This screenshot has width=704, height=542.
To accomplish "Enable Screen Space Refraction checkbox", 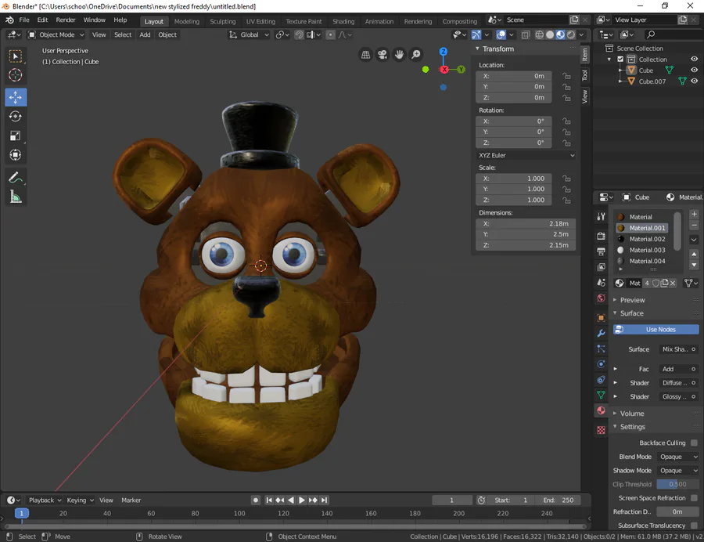I will (694, 498).
